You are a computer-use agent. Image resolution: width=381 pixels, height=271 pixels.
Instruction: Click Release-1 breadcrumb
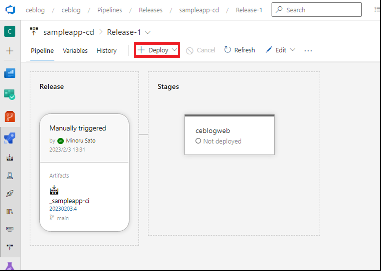pyautogui.click(x=249, y=10)
